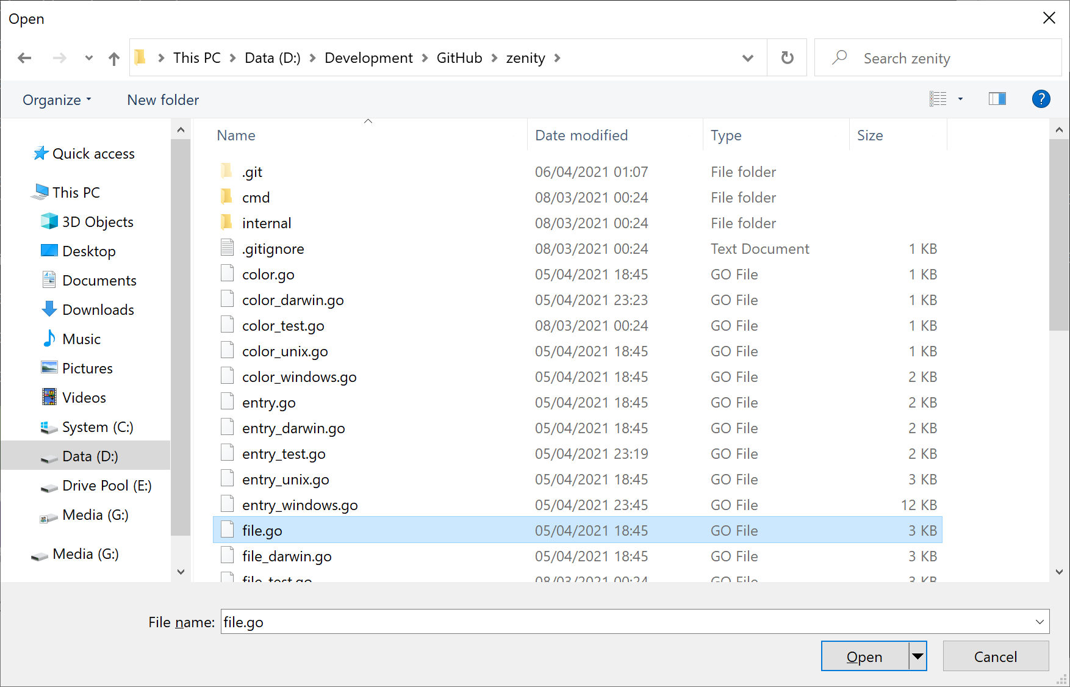Refresh the current folder view

(787, 57)
